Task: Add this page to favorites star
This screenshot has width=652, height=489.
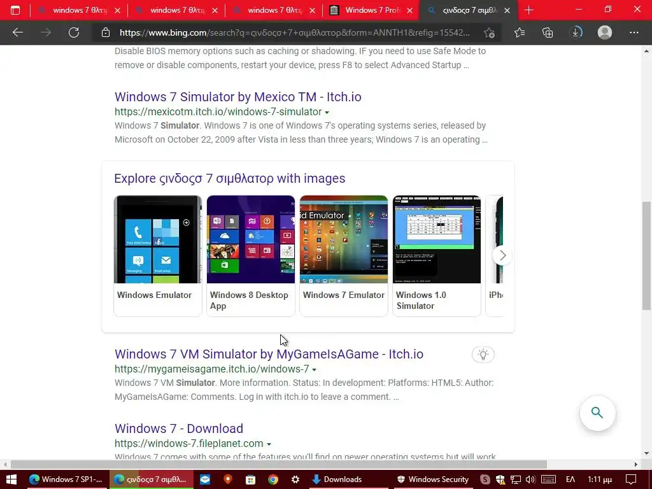Action: click(x=490, y=32)
